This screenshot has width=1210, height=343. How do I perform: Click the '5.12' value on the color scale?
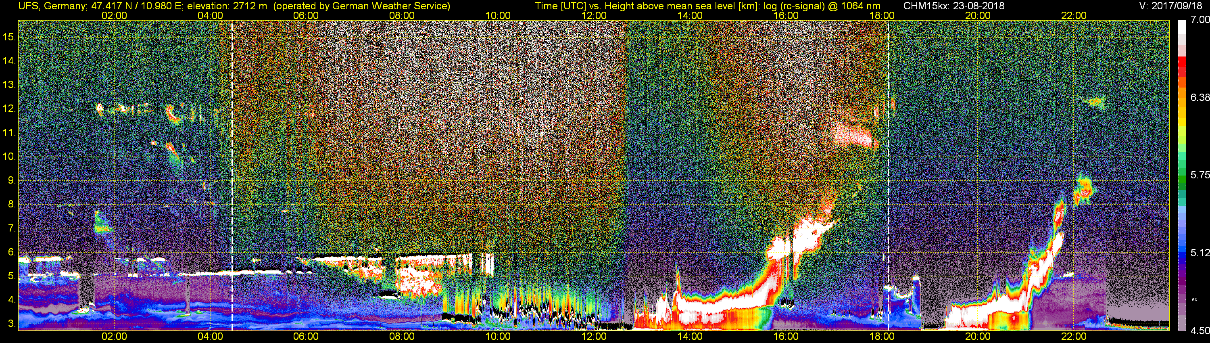tap(1200, 253)
